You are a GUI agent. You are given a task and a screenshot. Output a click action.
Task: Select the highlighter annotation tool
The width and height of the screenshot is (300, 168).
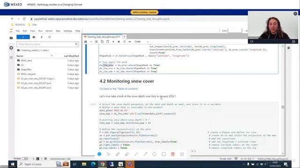(127, 154)
